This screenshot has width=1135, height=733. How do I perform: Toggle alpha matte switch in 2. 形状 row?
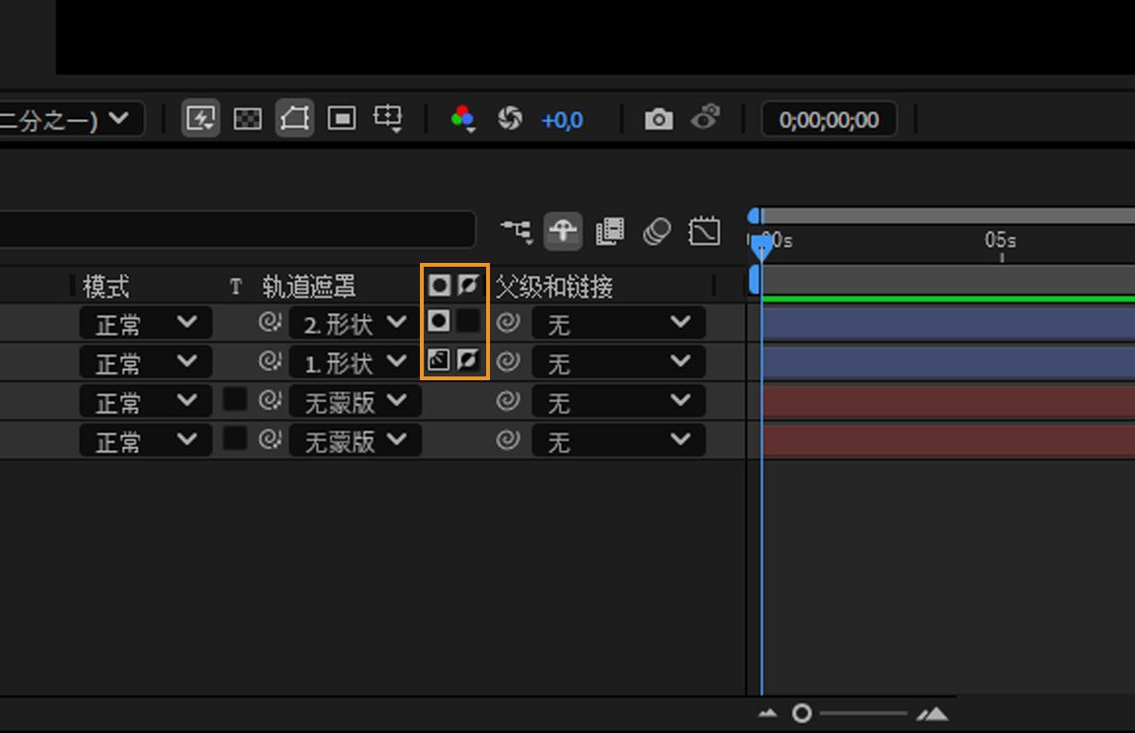439,322
